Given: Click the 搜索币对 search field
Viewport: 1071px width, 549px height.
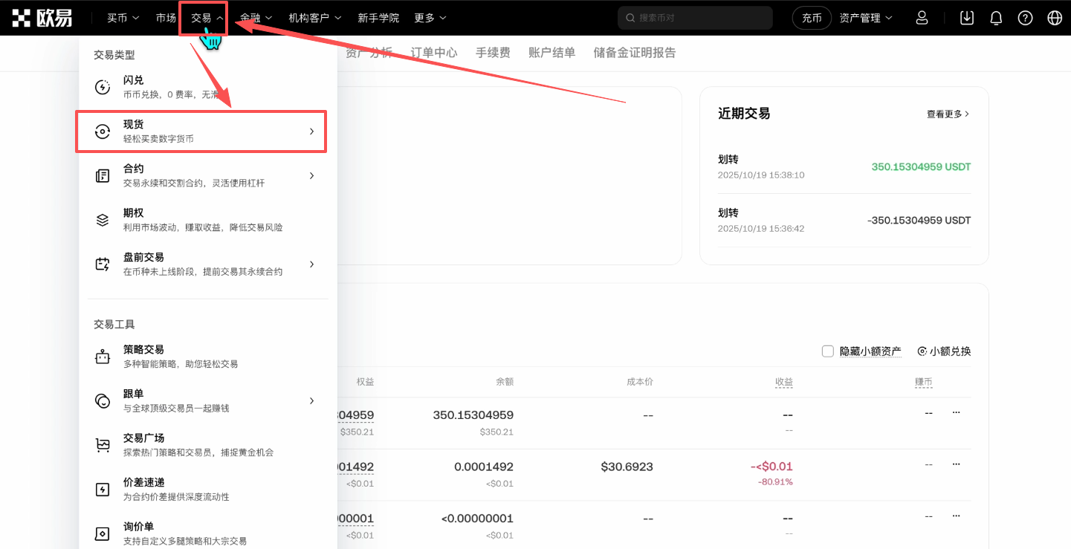Looking at the screenshot, I should tap(694, 17).
